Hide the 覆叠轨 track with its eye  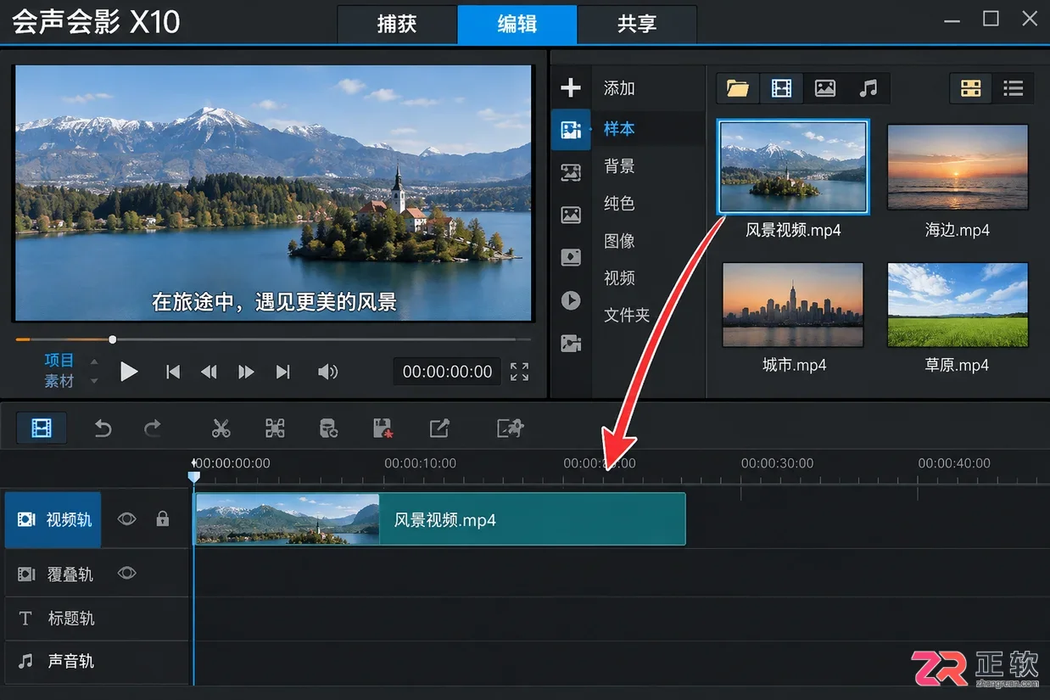pos(126,574)
